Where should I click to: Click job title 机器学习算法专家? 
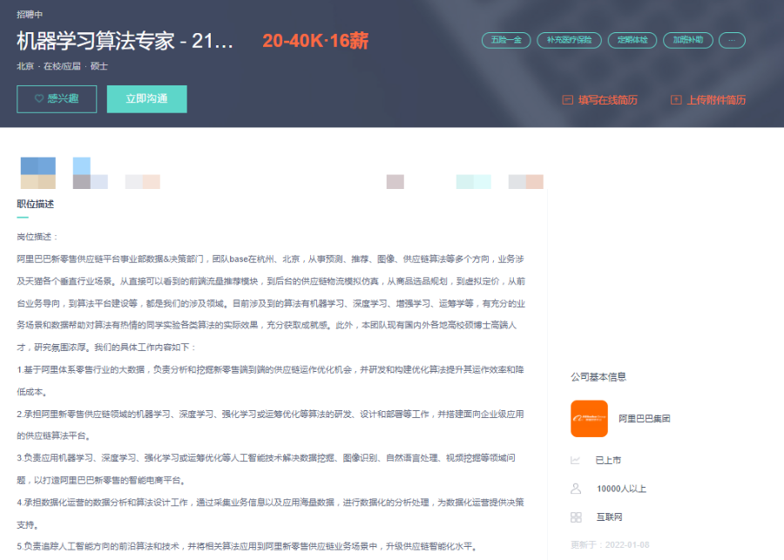(x=125, y=41)
